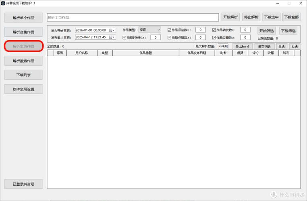The height and width of the screenshot is (201, 307).
Task: Focus the 解析主页作品 URL input field
Action: coord(133,17)
